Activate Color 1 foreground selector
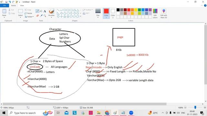The width and height of the screenshot is (207, 116). pyautogui.click(x=106, y=13)
